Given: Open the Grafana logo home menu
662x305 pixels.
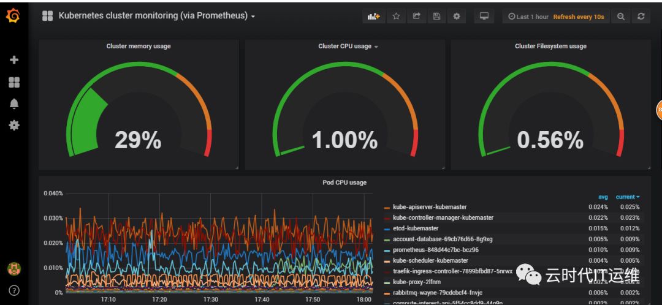Looking at the screenshot, I should pyautogui.click(x=13, y=16).
